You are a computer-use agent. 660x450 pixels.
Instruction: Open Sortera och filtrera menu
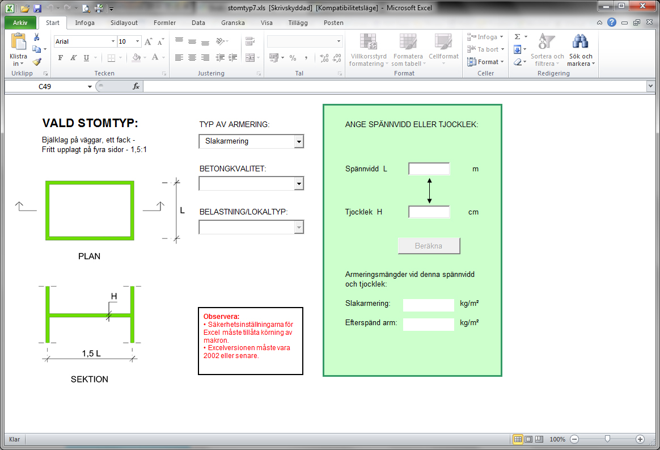point(547,50)
